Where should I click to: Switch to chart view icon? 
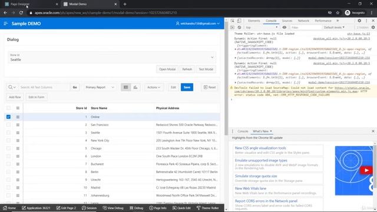point(135,87)
